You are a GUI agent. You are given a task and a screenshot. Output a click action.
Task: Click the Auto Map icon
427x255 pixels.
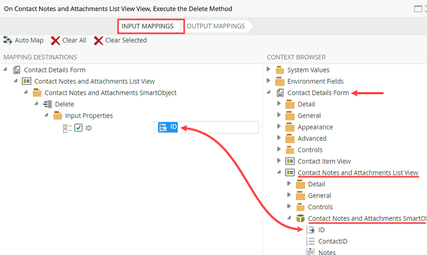tap(8, 40)
